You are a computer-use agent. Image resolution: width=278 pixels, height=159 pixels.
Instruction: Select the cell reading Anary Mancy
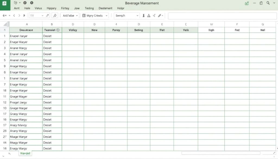click(26, 125)
